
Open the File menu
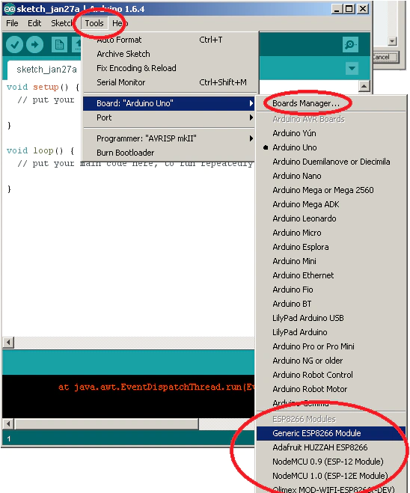coord(12,23)
